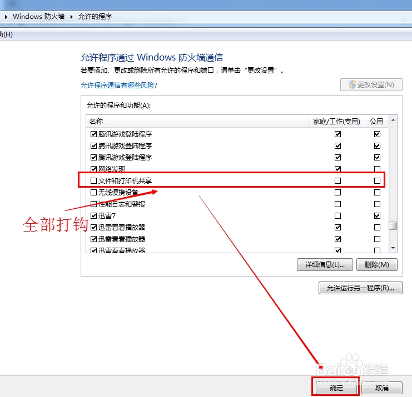The image size is (412, 397).
Task: Sort the list by the 名称 column header
Action: point(197,121)
